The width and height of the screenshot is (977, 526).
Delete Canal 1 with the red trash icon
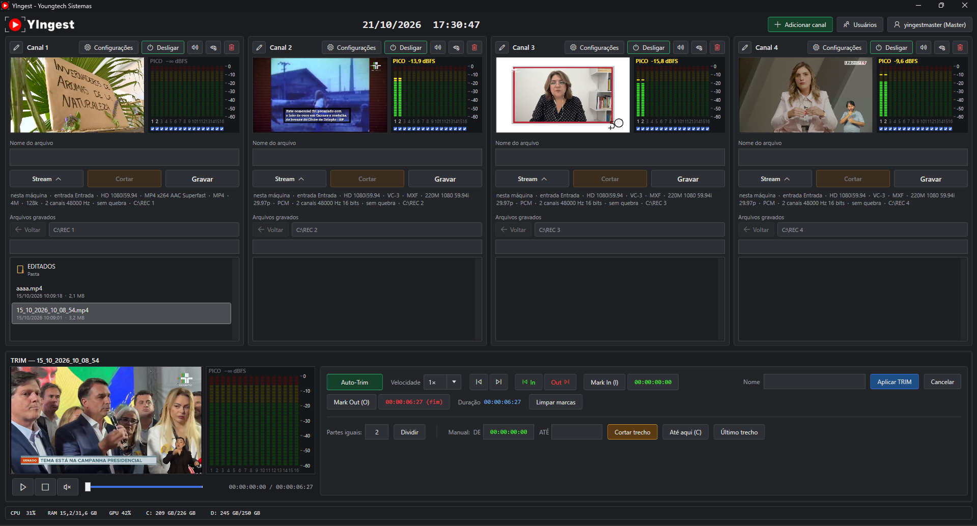232,47
